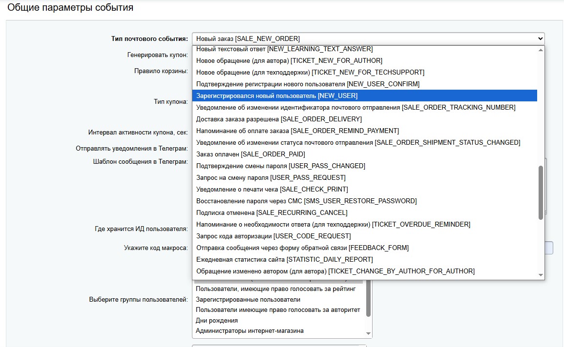The height and width of the screenshot is (347, 564).
Task: Choose 'Напоминание об оплате заказа' option
Action: [x=297, y=131]
